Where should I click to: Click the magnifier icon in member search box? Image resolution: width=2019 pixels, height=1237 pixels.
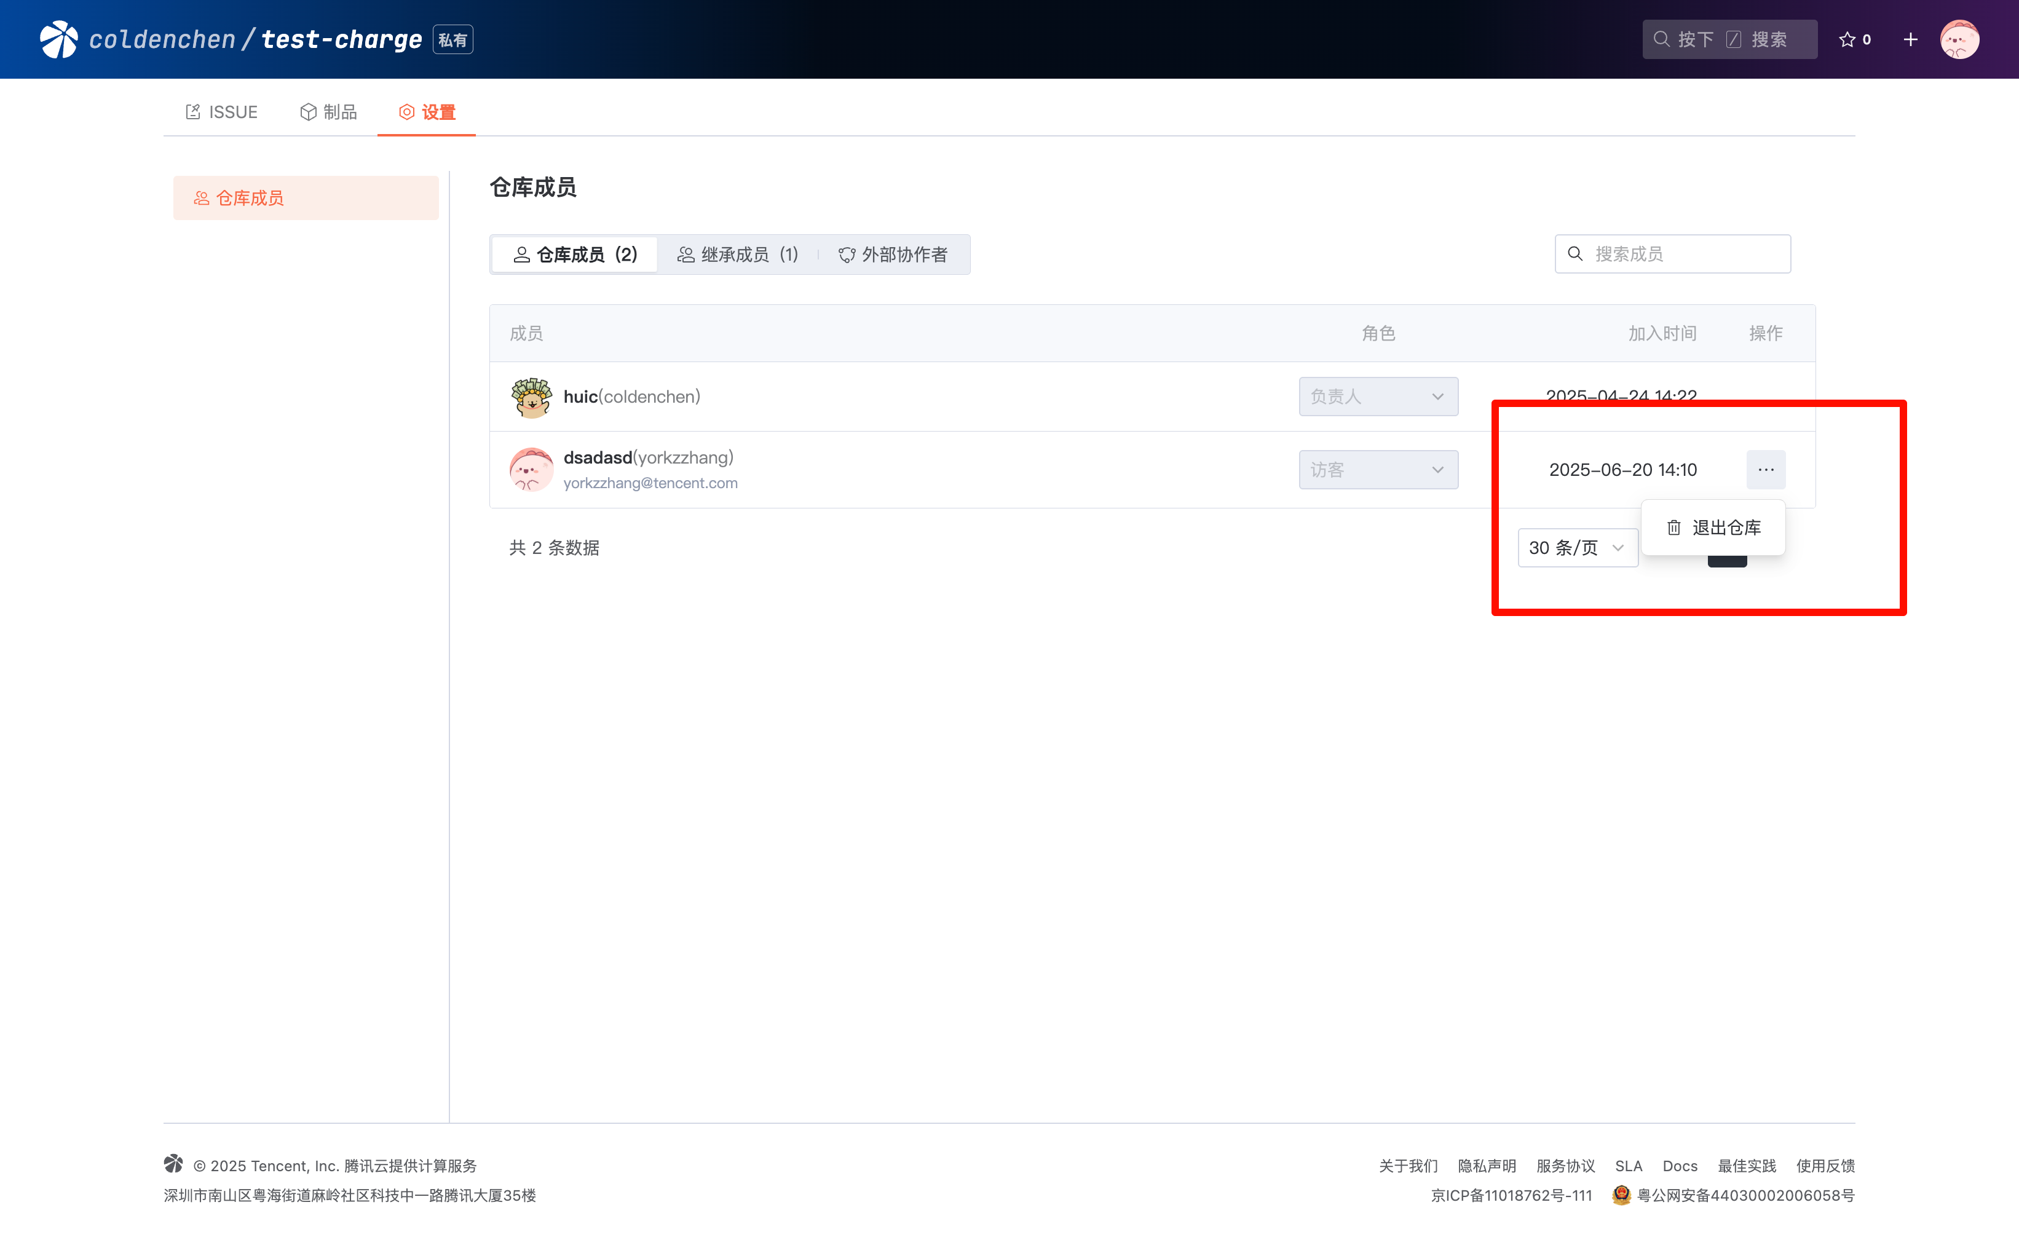tap(1575, 254)
